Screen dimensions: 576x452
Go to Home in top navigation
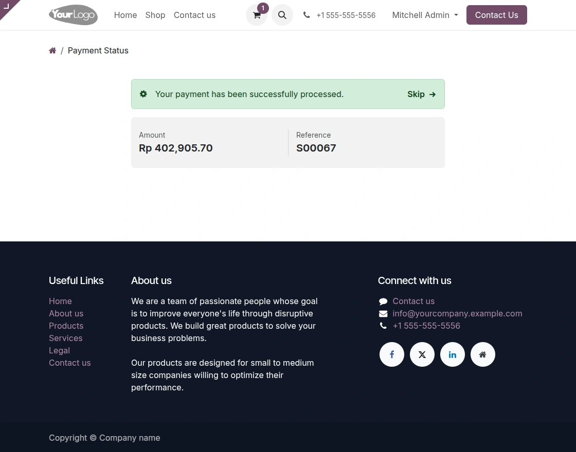pyautogui.click(x=125, y=15)
